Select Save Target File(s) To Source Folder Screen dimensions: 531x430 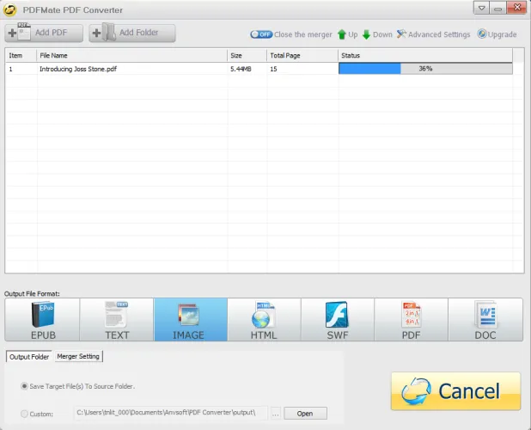click(x=25, y=386)
